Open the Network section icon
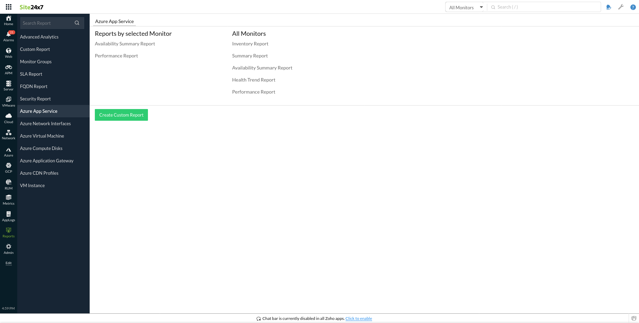639x323 pixels. pos(8,133)
